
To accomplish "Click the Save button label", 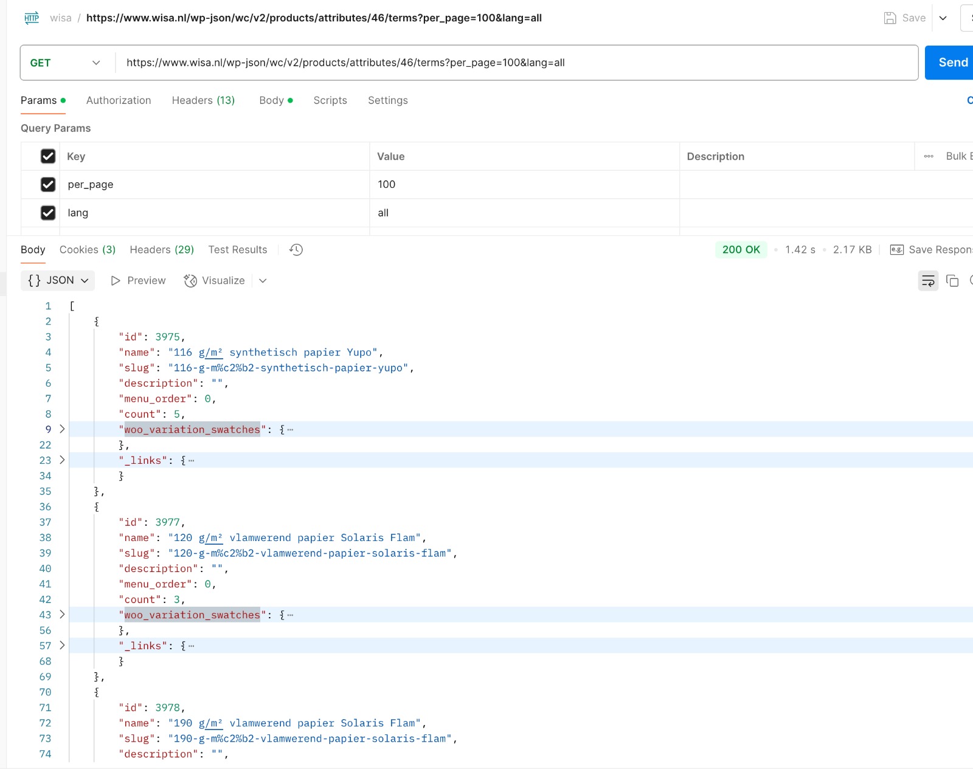I will point(914,18).
